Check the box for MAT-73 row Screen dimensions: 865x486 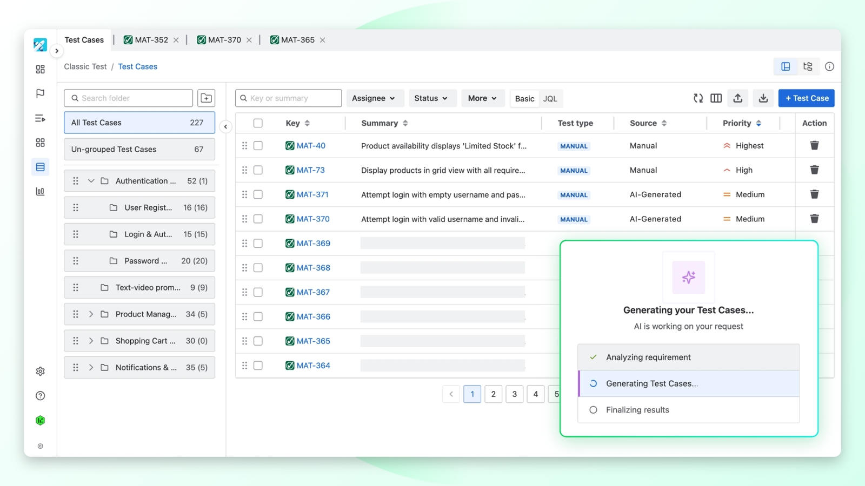pyautogui.click(x=258, y=170)
